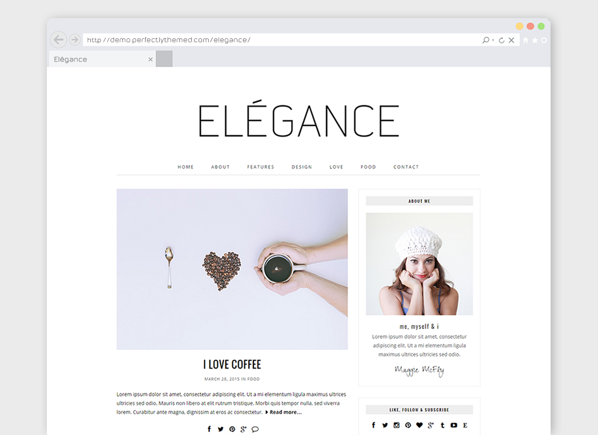
Task: Click the Bloglovin heart icon
Action: click(420, 425)
